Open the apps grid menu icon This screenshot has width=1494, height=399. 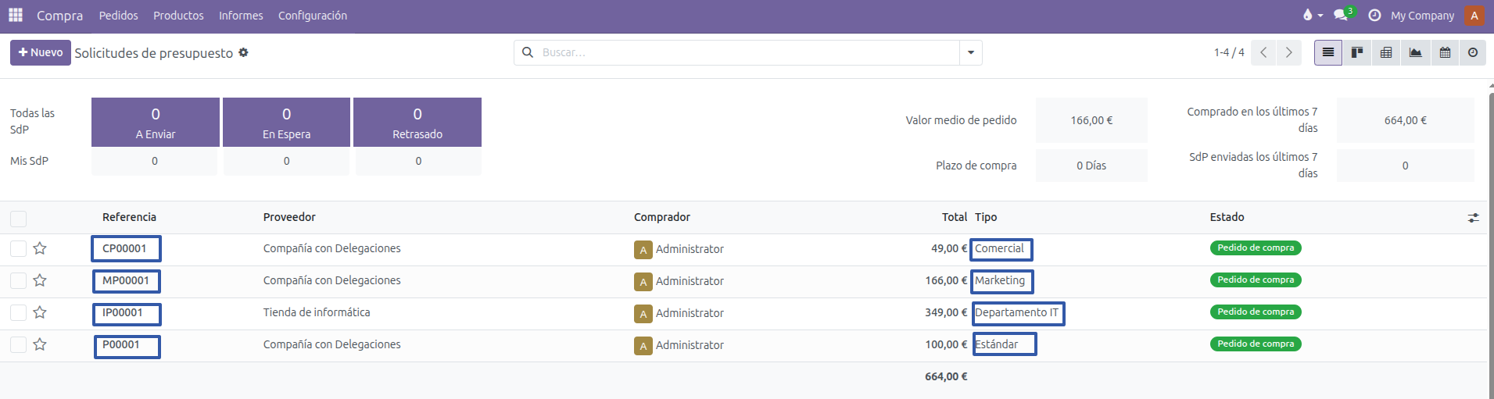point(16,15)
